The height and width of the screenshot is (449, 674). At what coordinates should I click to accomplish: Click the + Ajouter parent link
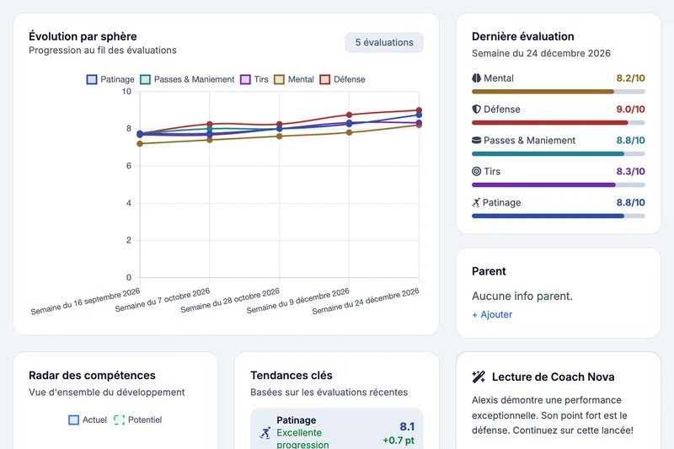click(492, 314)
